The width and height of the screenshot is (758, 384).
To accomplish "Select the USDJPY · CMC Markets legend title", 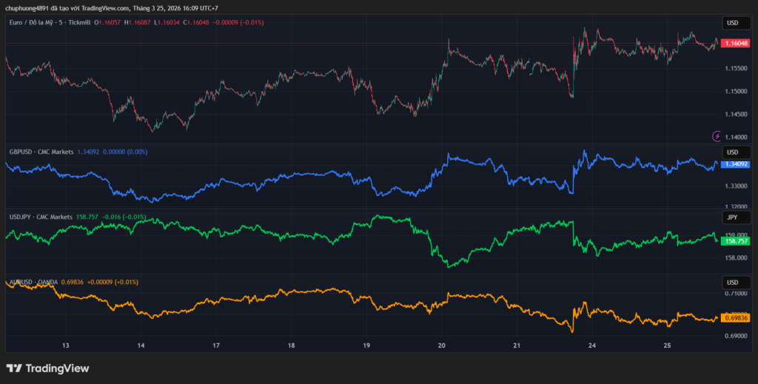I will (41, 218).
